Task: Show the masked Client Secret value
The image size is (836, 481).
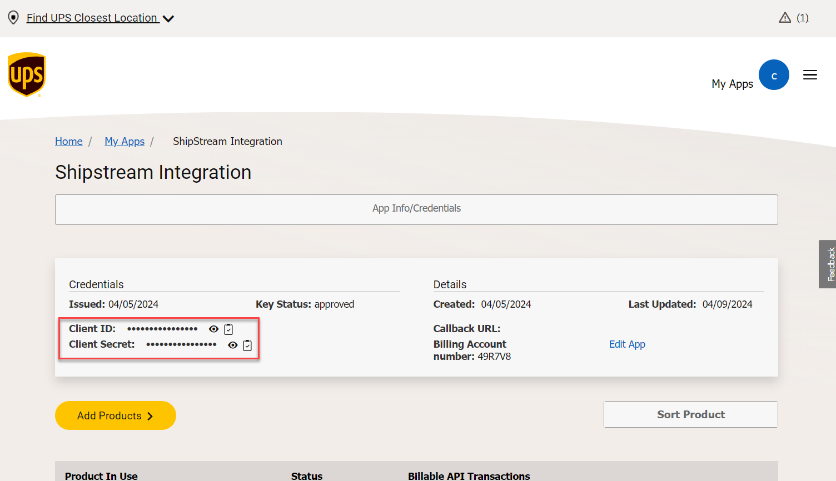Action: pyautogui.click(x=233, y=345)
